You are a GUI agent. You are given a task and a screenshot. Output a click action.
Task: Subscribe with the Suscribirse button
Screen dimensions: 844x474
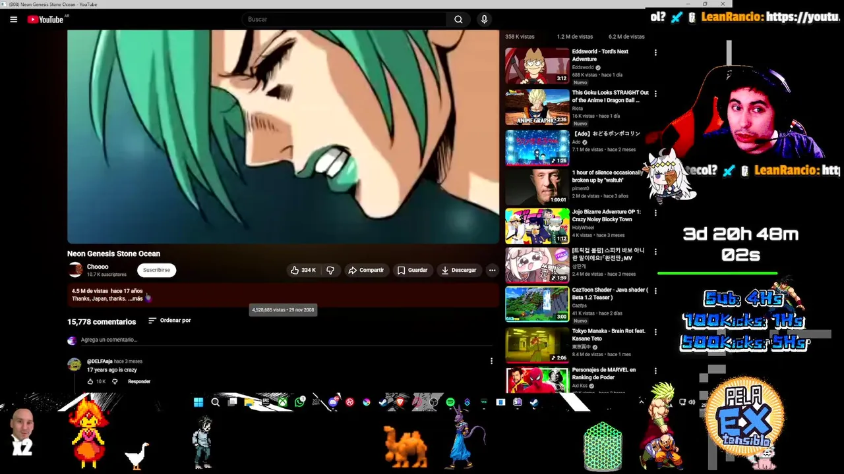coord(156,270)
